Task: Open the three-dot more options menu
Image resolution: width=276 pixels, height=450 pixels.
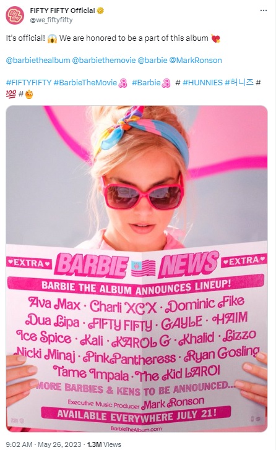Action: [x=264, y=11]
